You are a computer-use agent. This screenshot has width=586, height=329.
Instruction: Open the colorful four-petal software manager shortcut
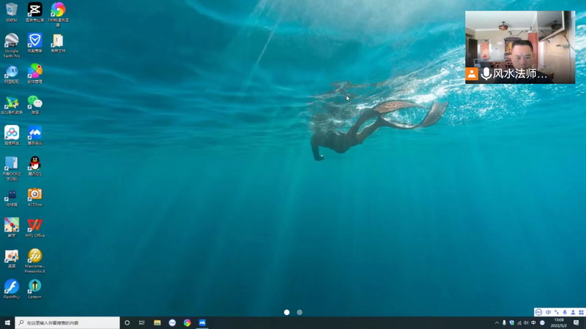[x=34, y=74]
